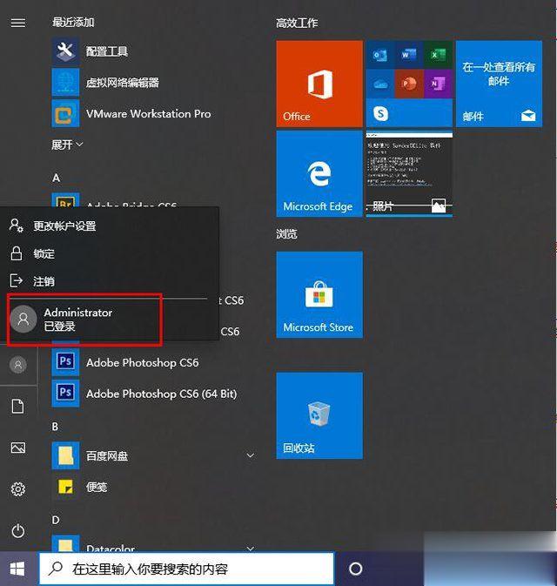Open the Outlook mini tile
The image size is (557, 586).
380,56
